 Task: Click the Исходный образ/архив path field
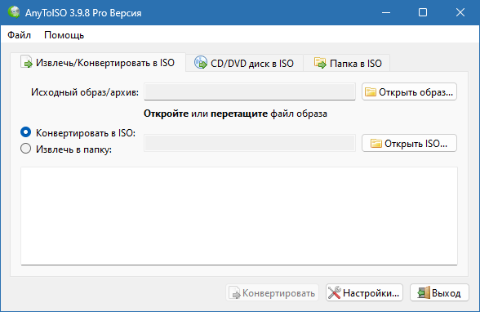coord(250,91)
